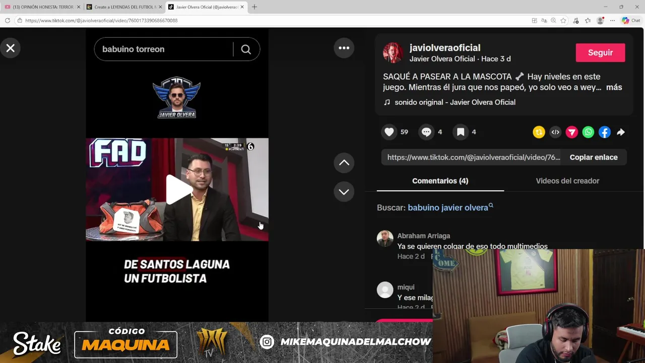The image size is (645, 363).
Task: Open more share options arrow
Action: coord(621,132)
